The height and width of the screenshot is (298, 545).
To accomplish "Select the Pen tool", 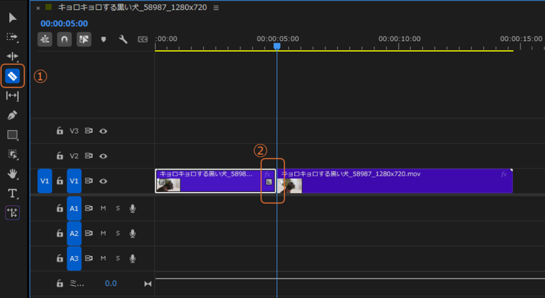I will pos(12,115).
